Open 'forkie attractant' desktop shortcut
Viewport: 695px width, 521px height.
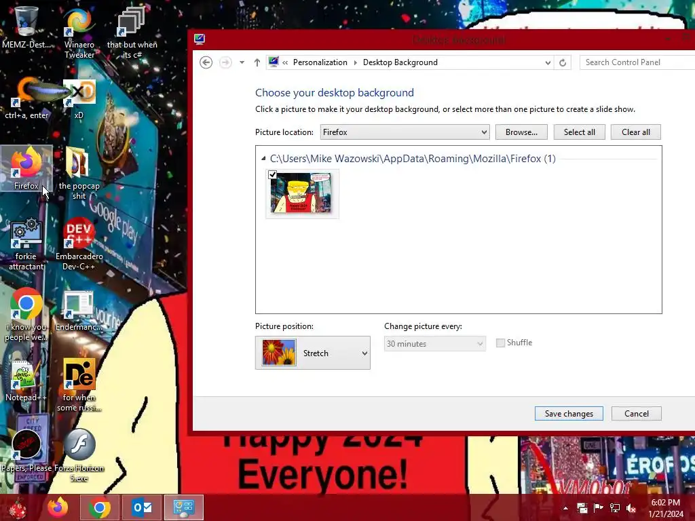[26, 244]
